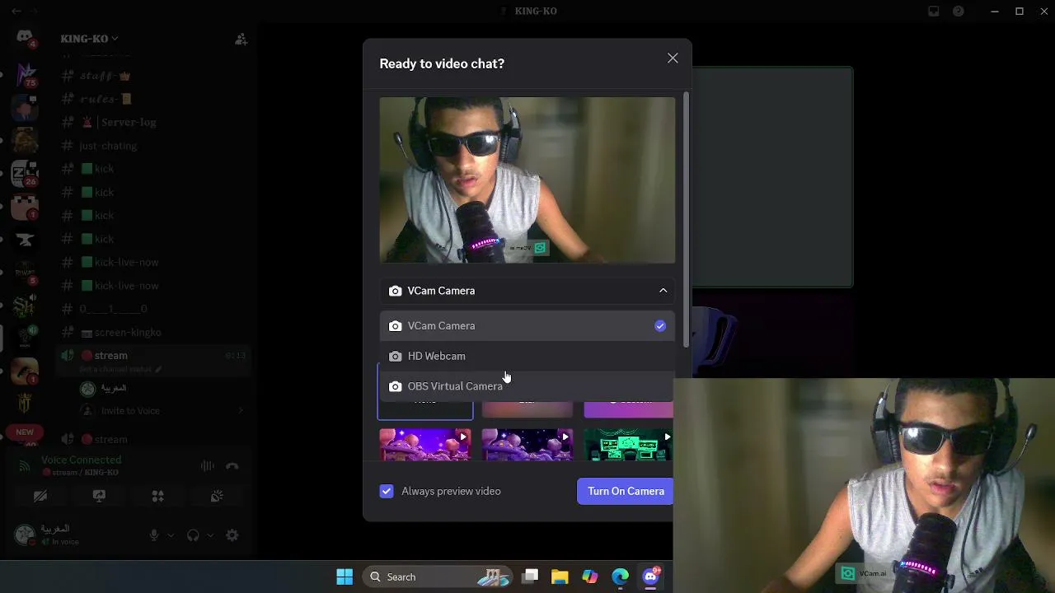Turn on camera from voice panel
Viewport: 1055px width, 593px height.
(40, 496)
